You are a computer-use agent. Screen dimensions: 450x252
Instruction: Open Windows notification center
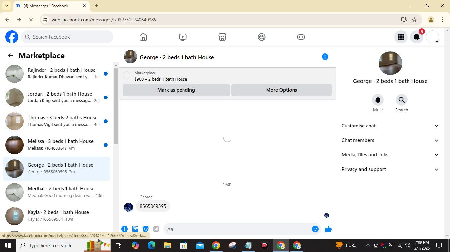click(439, 245)
